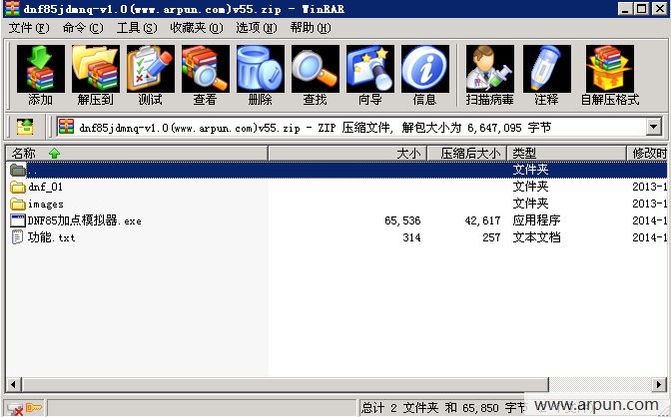This screenshot has width=671, height=417.
Task: Click the horizontal scrollbar left arrow
Action: coord(13,384)
